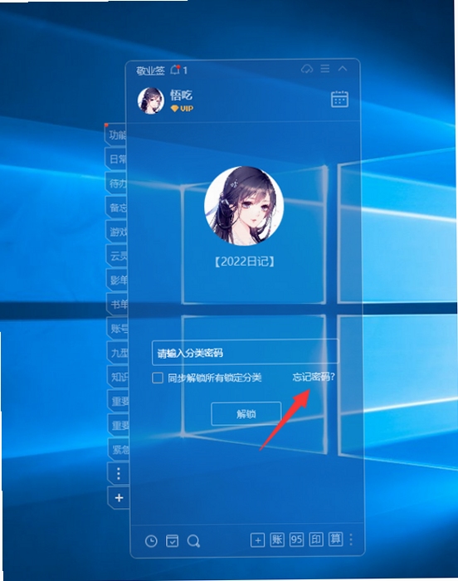Viewport: 458px width, 581px height.
Task: Click the 【2022日记】 category title
Action: [245, 261]
